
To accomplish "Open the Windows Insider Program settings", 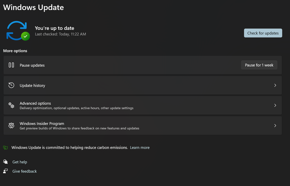I will click(142, 125).
